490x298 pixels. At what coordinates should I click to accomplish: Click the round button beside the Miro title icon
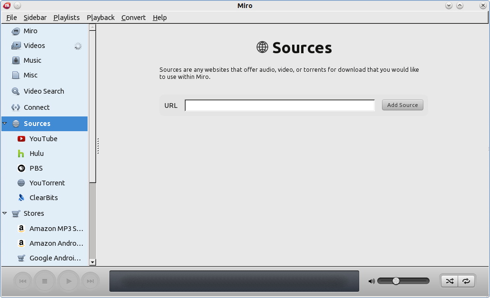[18, 6]
